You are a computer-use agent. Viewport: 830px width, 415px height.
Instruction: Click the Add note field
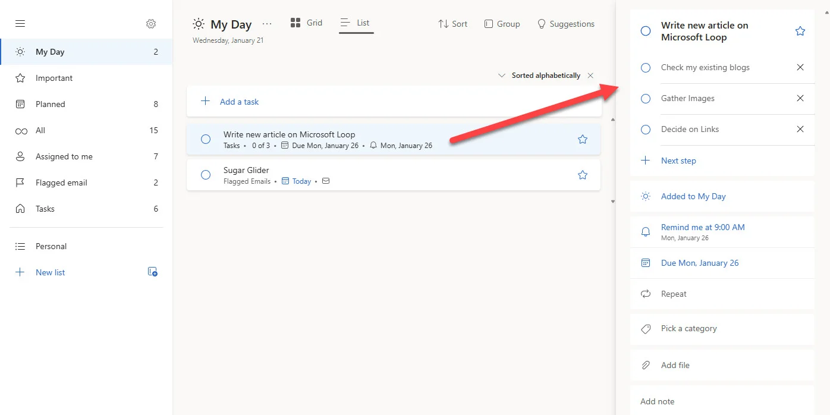[722, 401]
